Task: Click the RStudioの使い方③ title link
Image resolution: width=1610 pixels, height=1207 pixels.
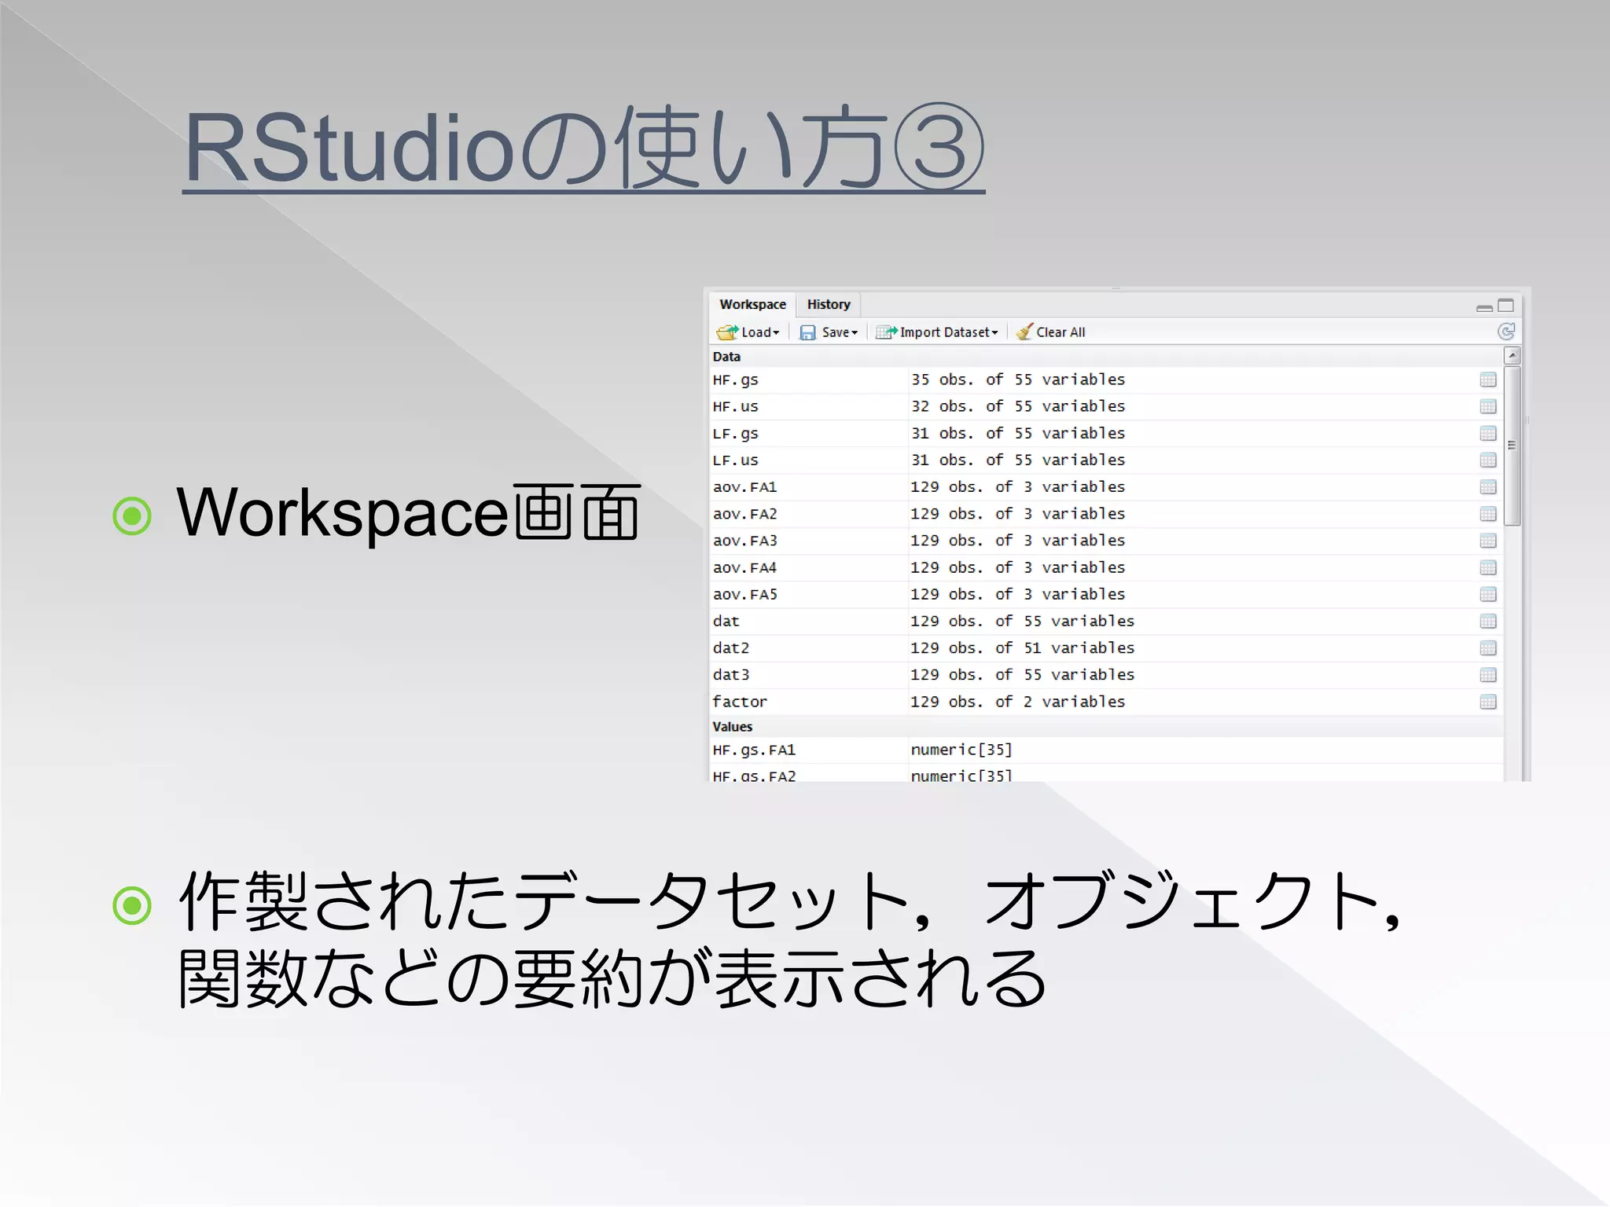Action: tap(583, 149)
